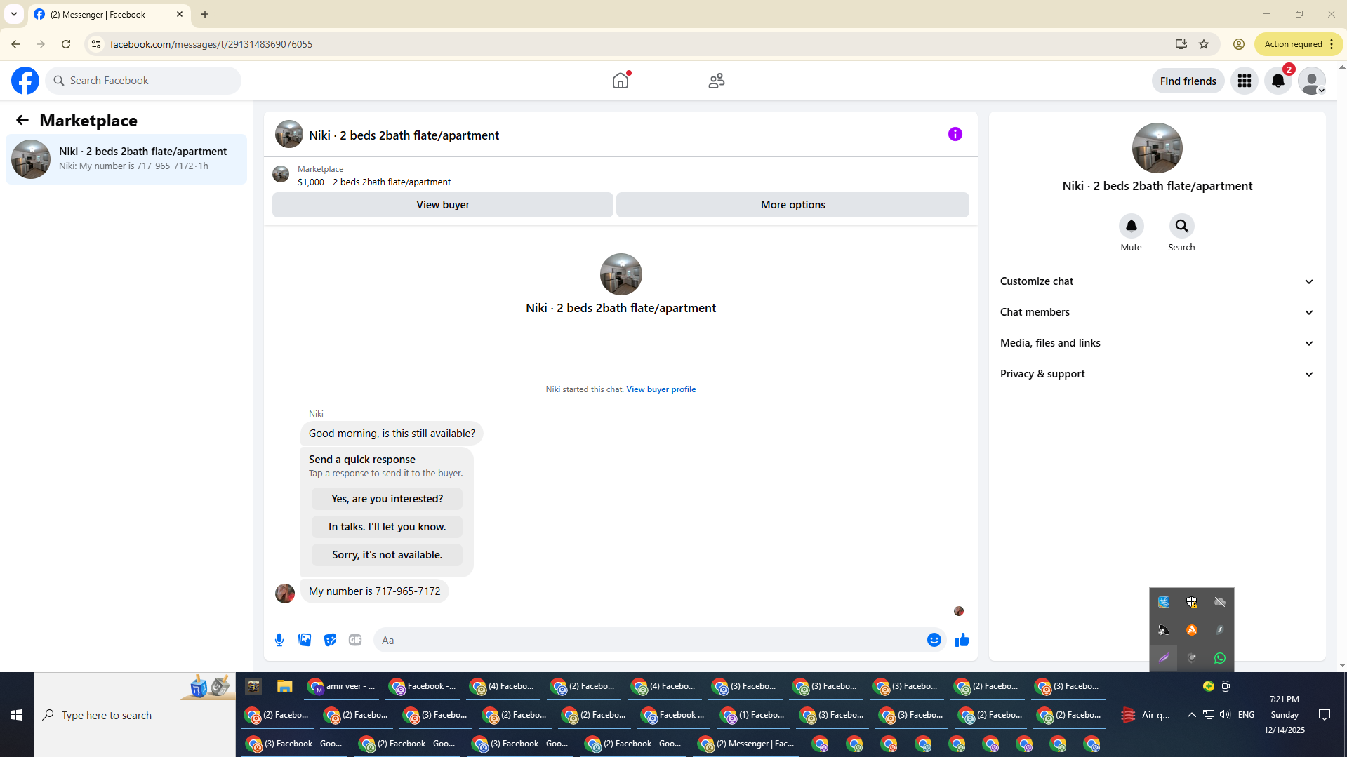The height and width of the screenshot is (757, 1347).
Task: Focus the Aa message input field
Action: pos(649,640)
